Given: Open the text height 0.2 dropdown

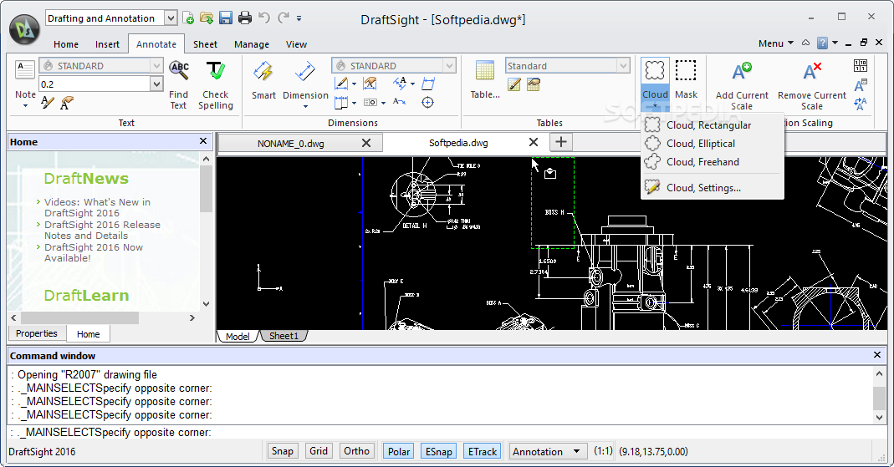Looking at the screenshot, I should (x=156, y=84).
